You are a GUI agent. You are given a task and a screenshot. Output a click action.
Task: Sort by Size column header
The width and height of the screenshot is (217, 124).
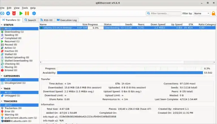82,24
